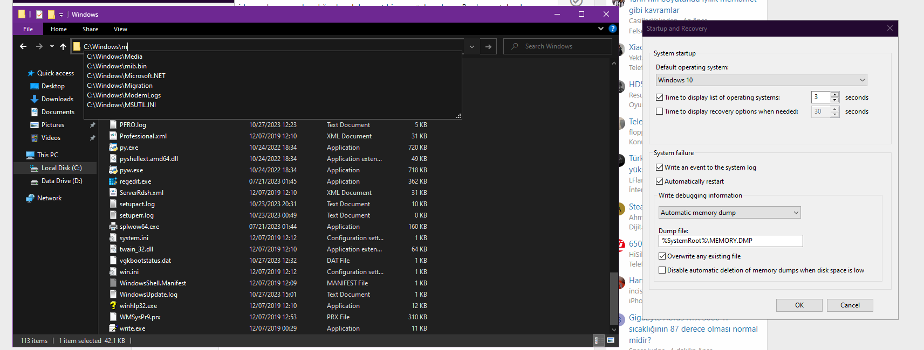
Task: Click the This PC computer icon
Action: click(30, 155)
